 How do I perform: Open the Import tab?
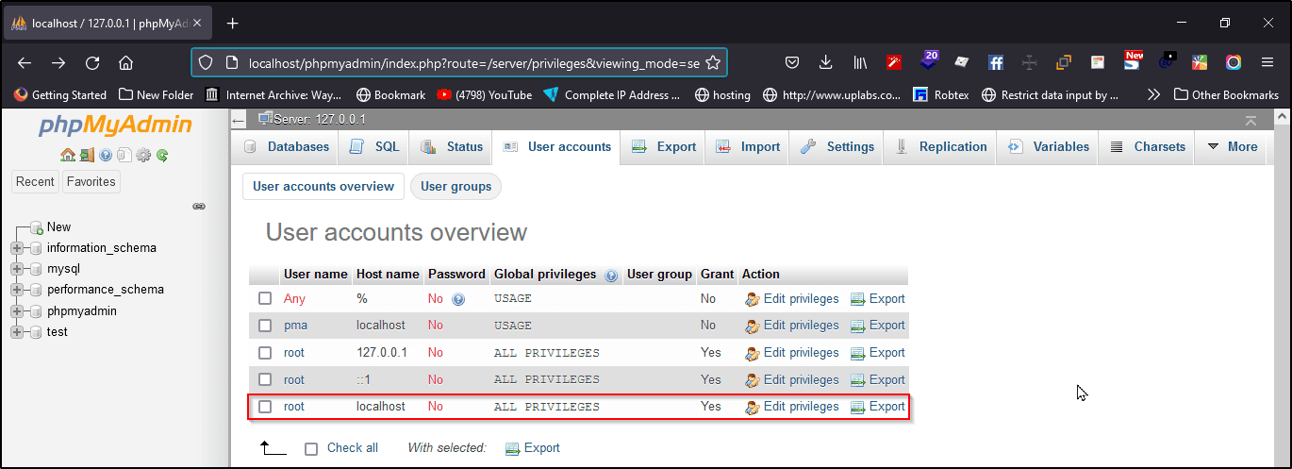tap(749, 147)
